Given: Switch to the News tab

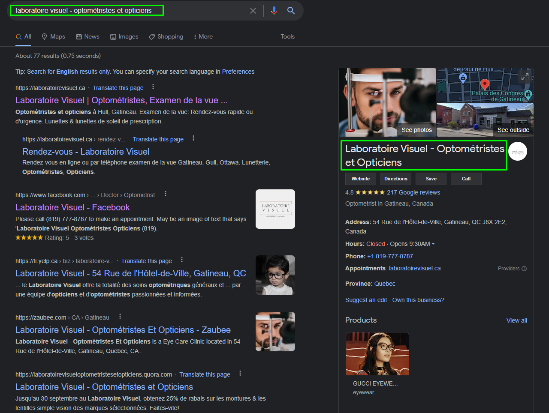Looking at the screenshot, I should [87, 36].
